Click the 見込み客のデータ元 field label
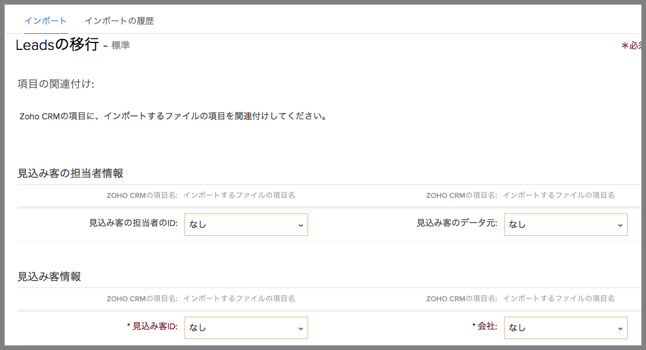 click(x=456, y=224)
